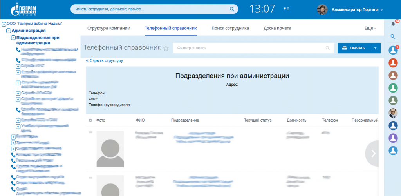Open the second row's hamburger menu icon

90,177
